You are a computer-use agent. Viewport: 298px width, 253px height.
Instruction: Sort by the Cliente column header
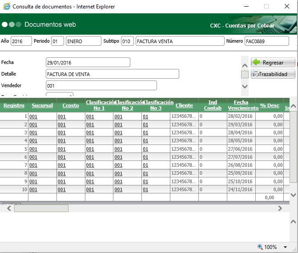tap(184, 105)
